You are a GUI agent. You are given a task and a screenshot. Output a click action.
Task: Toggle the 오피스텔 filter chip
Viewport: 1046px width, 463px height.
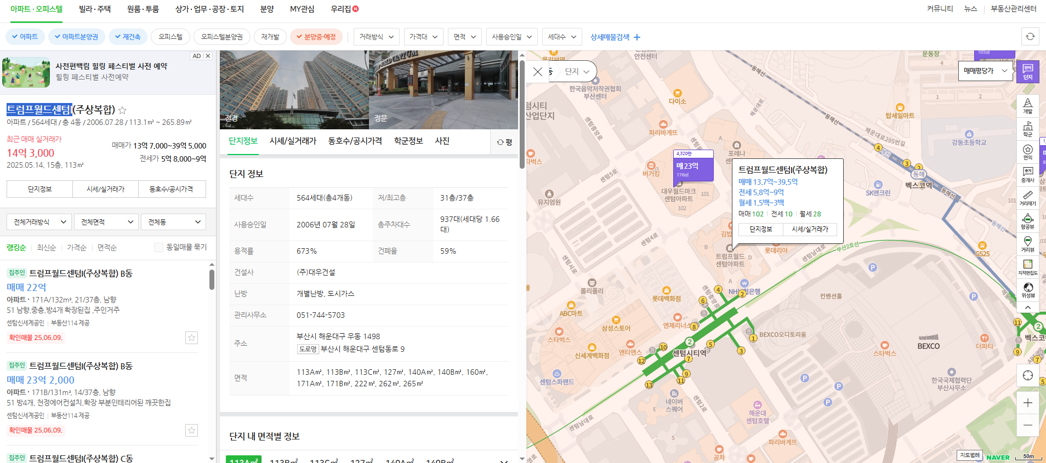(x=170, y=37)
